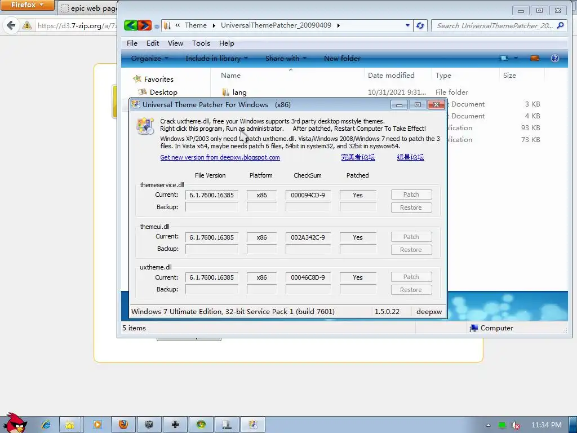Image resolution: width=577 pixels, height=433 pixels.
Task: Refresh the Explorer folder view
Action: tap(420, 25)
